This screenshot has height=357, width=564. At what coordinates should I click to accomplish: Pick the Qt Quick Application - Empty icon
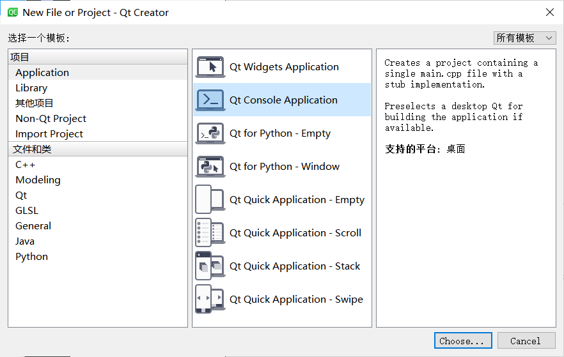210,200
